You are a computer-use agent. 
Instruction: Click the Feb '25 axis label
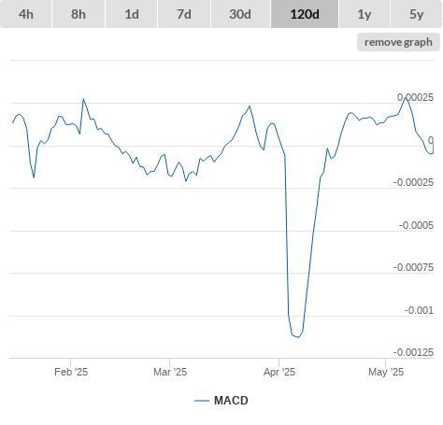pyautogui.click(x=71, y=372)
